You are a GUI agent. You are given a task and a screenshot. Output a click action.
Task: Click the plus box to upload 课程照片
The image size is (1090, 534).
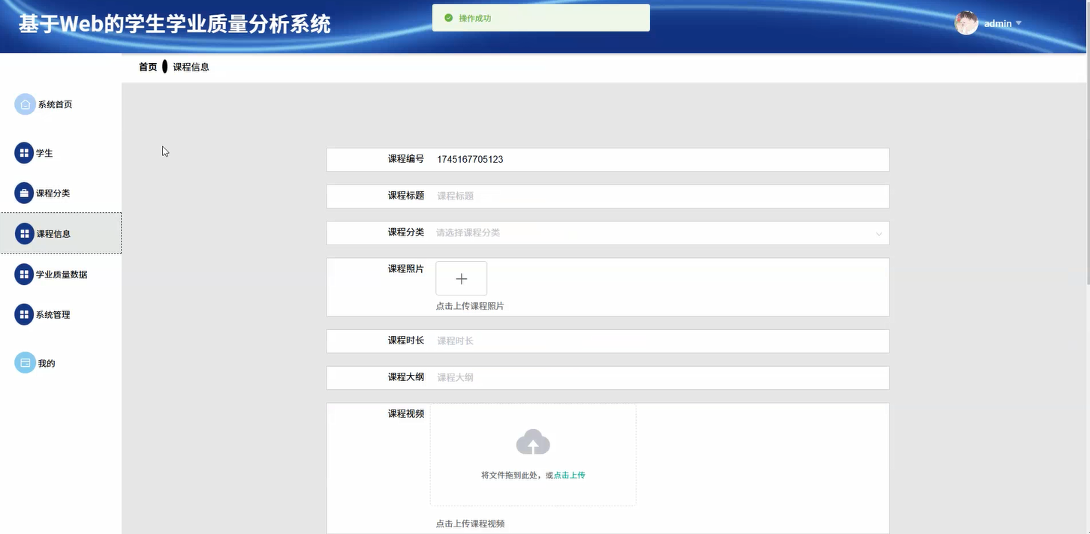click(x=461, y=277)
